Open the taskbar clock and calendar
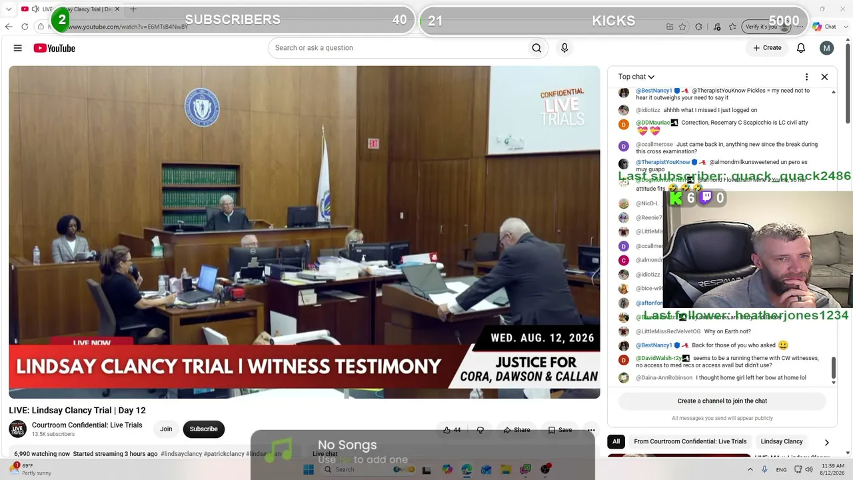 pyautogui.click(x=833, y=469)
